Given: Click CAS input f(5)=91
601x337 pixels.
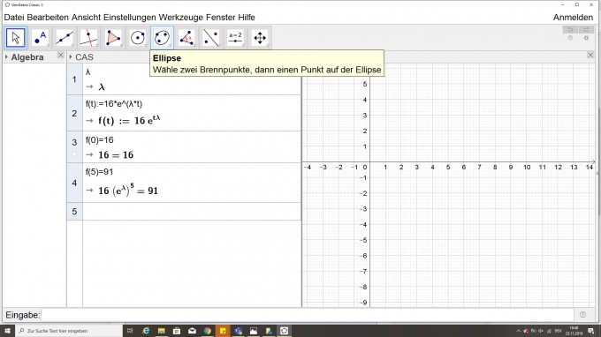Looking at the screenshot, I should click(100, 172).
